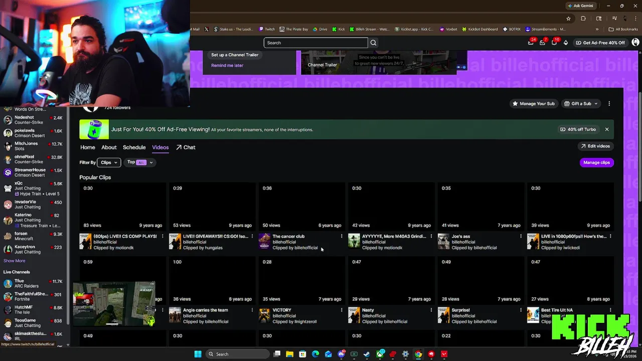The width and height of the screenshot is (642, 361).
Task: Click the Windows taskbar Search box
Action: click(x=237, y=354)
